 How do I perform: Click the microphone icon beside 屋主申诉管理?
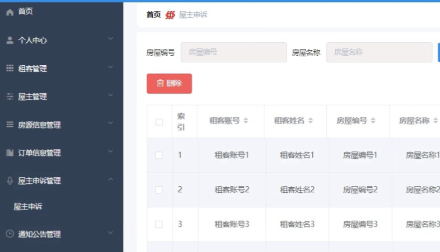10,181
